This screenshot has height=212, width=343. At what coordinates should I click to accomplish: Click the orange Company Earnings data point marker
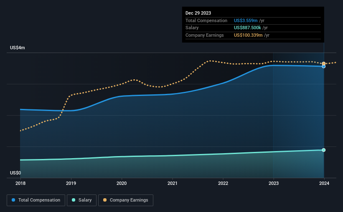(x=324, y=63)
